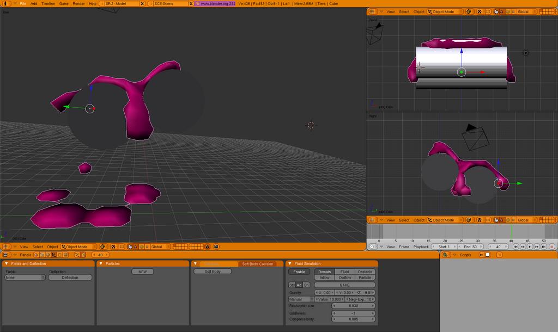Screen dimensions: 558x332
Task: Switch to Scene context icon in Panels header
Action: point(65,255)
